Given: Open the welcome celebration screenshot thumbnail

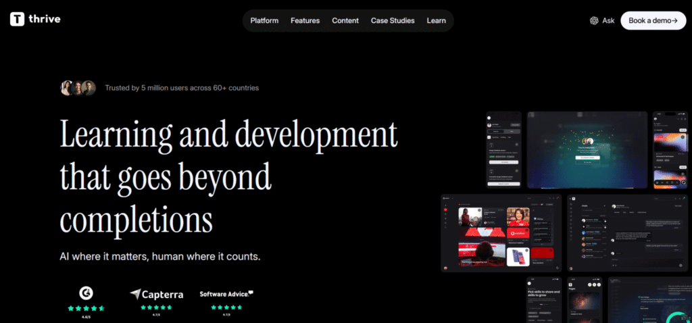Looking at the screenshot, I should (587, 150).
